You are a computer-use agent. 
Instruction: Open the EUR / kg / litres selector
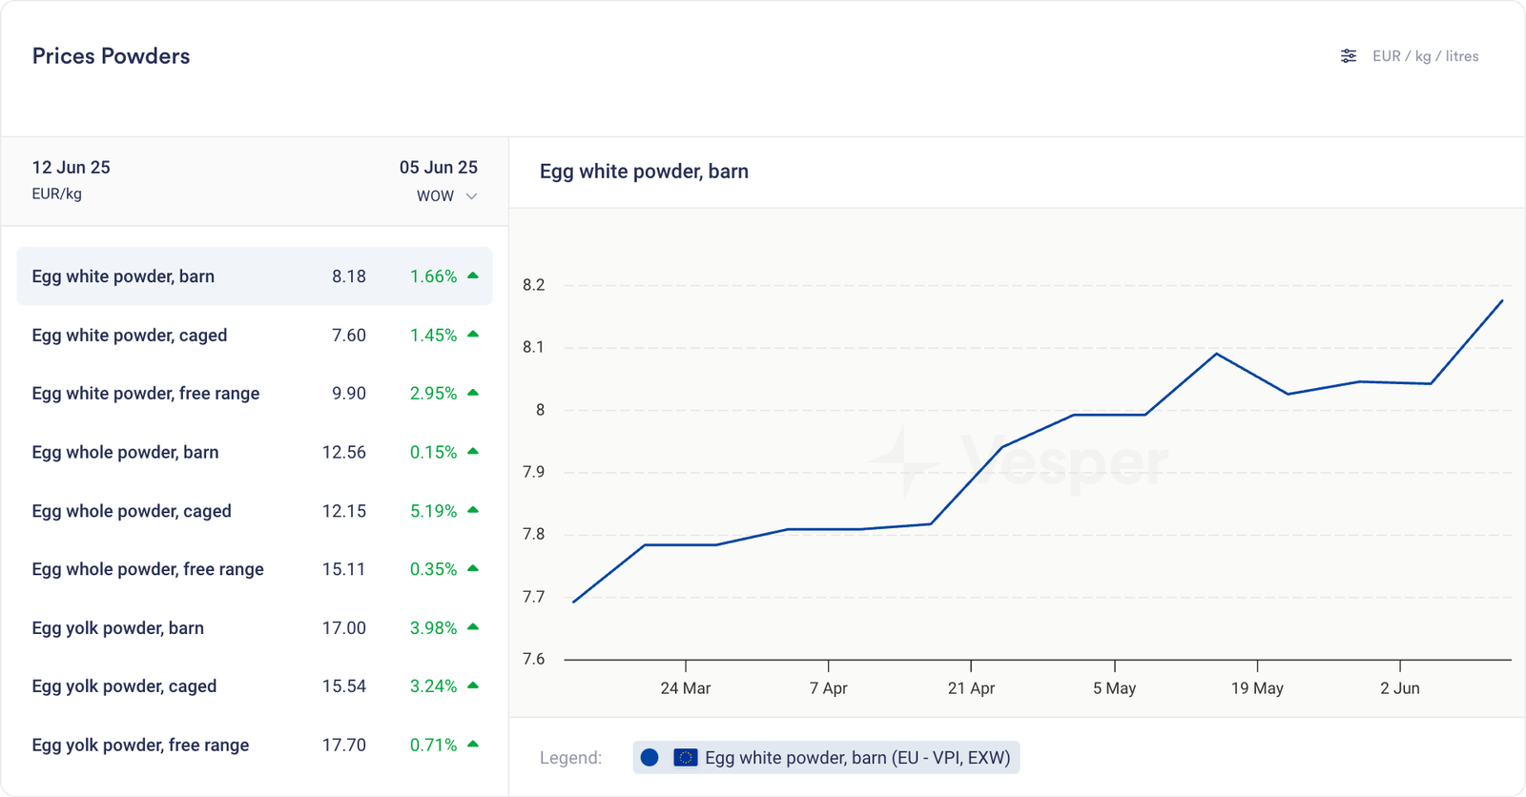pos(1425,56)
